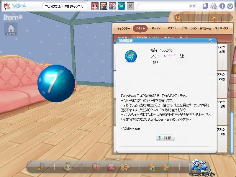Expand the bottom toolbar up arrow
This screenshot has width=236, height=177.
(118, 159)
